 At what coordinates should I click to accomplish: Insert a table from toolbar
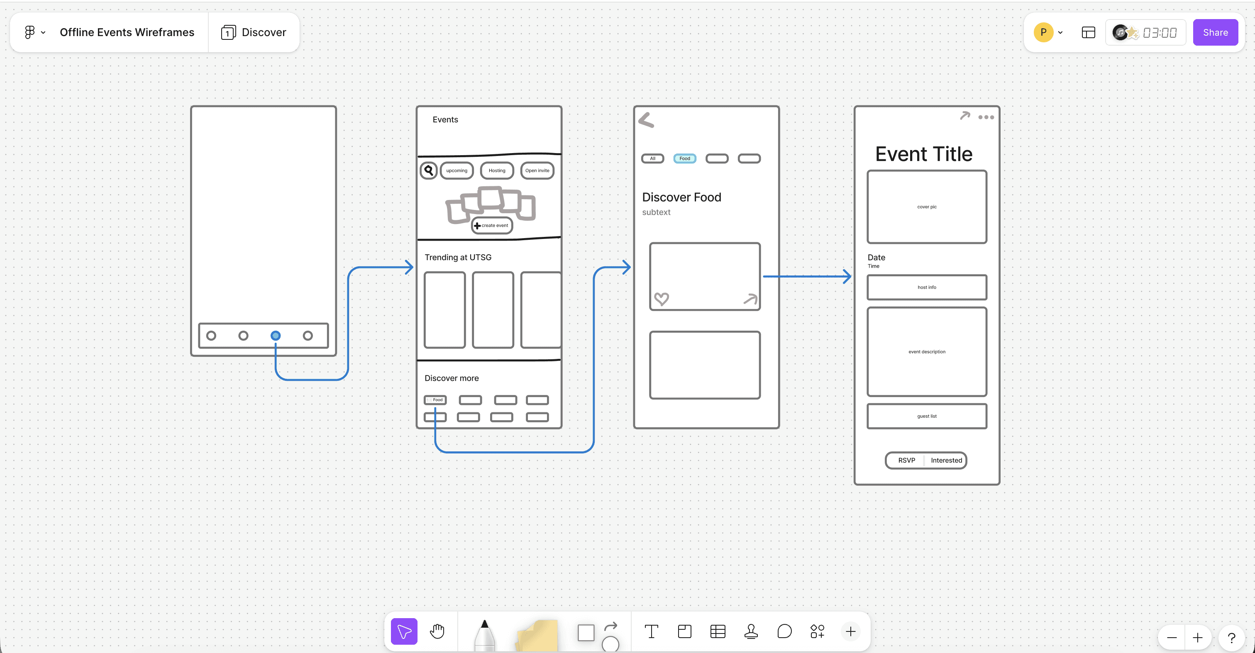(x=718, y=631)
